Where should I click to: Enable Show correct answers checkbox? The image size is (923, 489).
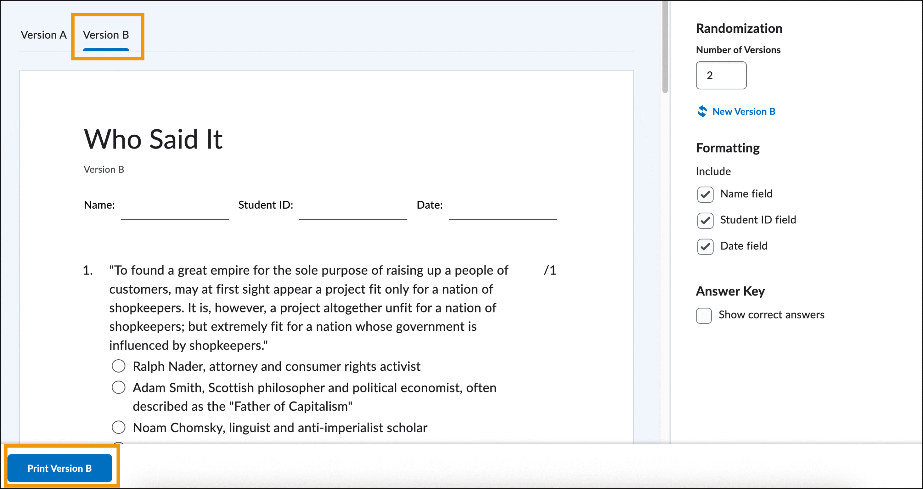pyautogui.click(x=703, y=316)
